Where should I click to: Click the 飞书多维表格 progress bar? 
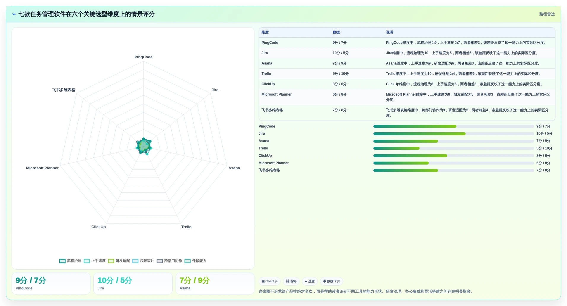(453, 170)
